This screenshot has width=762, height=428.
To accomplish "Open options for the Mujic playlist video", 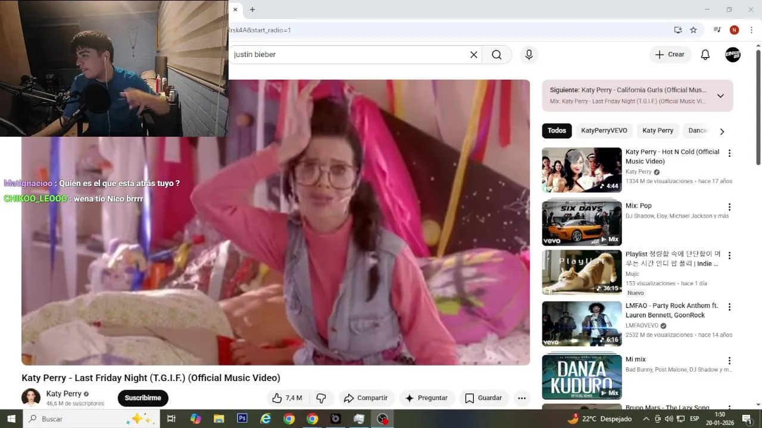I will click(729, 256).
